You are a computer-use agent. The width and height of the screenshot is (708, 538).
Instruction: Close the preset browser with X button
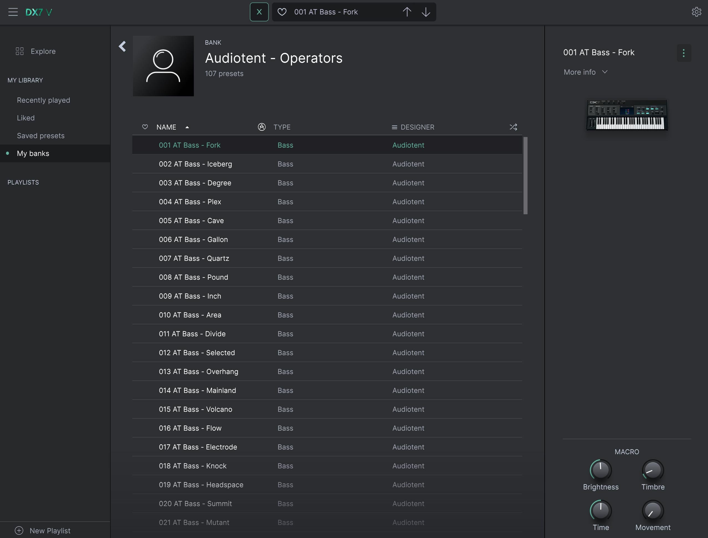[259, 12]
